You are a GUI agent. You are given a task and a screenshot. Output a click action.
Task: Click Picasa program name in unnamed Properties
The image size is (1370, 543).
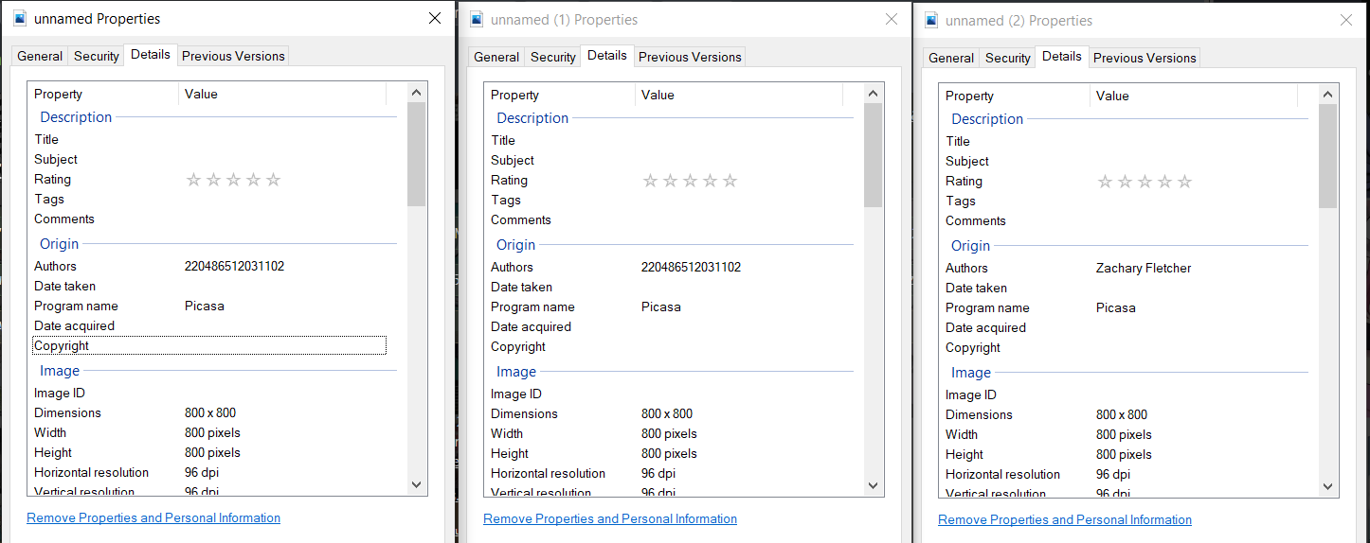(204, 306)
